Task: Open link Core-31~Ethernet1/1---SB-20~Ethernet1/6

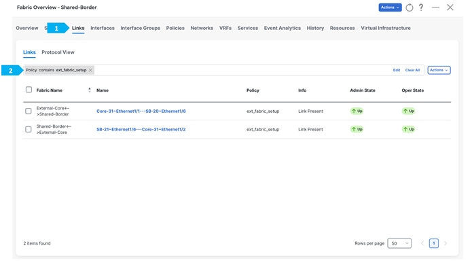Action: [x=141, y=111]
